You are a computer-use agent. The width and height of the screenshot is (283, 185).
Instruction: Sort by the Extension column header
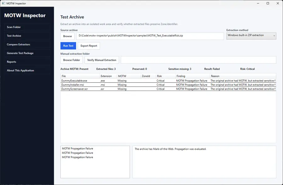point(108,76)
